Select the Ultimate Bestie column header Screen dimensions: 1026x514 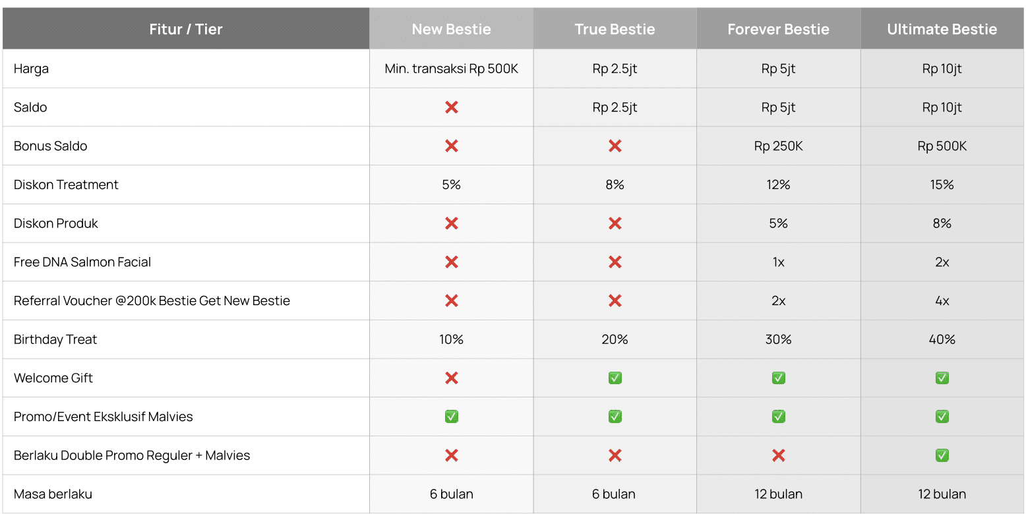click(x=942, y=29)
